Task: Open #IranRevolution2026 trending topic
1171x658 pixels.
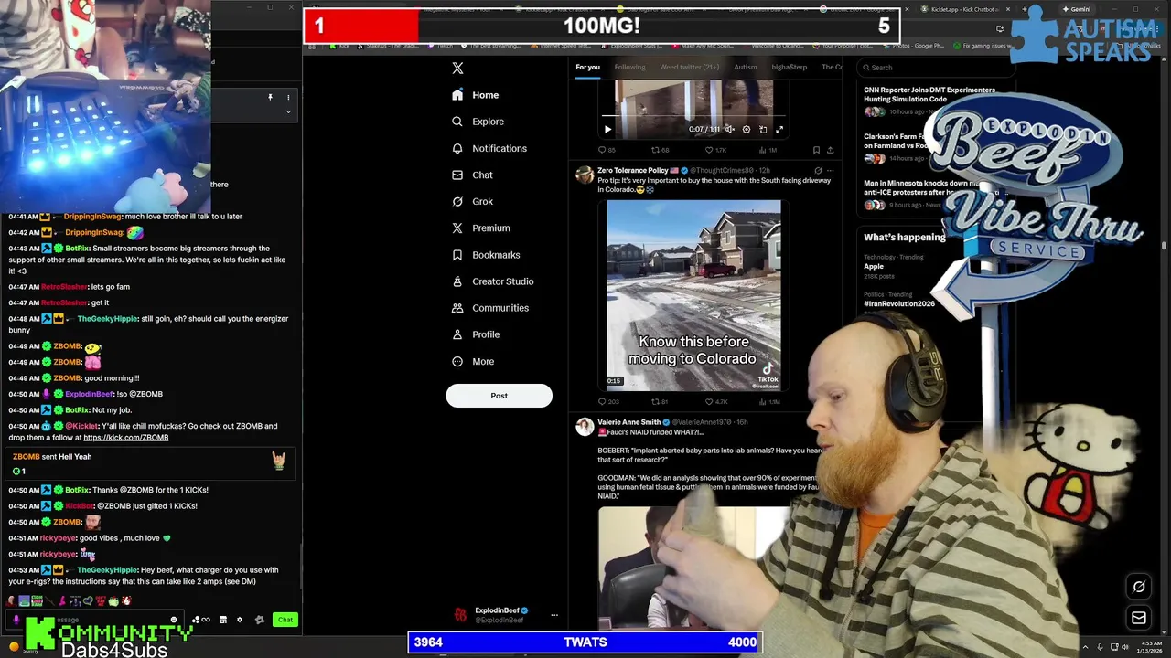Action: pyautogui.click(x=899, y=303)
